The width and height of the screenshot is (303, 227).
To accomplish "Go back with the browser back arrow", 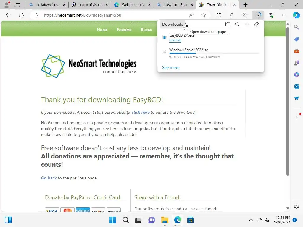I will click(x=8, y=15).
